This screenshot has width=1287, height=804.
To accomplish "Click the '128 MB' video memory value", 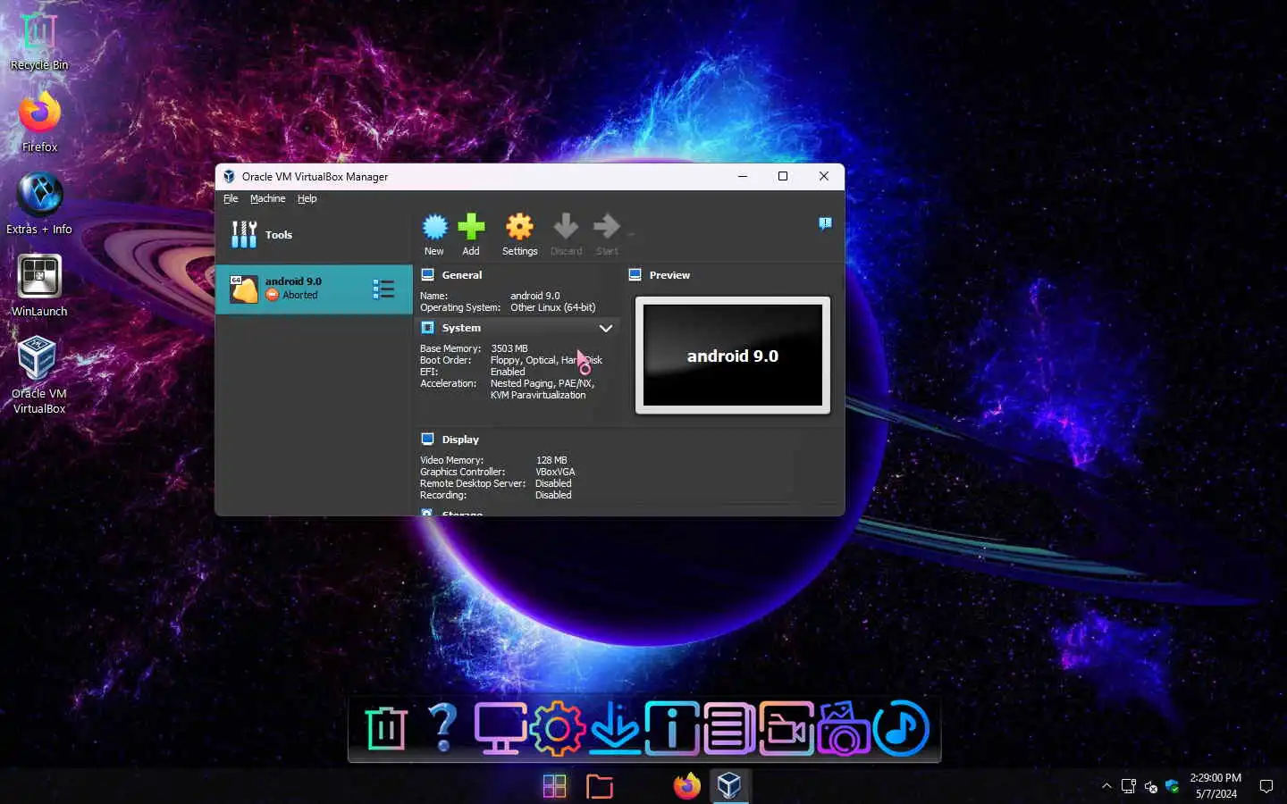I will [x=551, y=460].
